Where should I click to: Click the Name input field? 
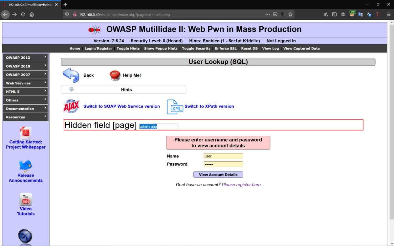coord(223,156)
